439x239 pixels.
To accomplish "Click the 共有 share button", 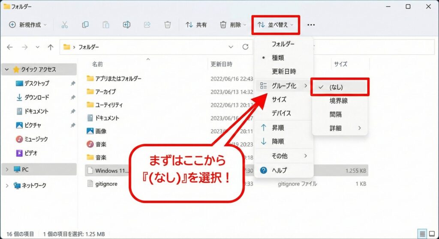I will 196,25.
